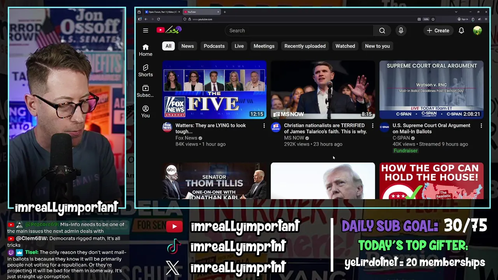Select the Watched filter chip
Screen dimensions: 498x280
pyautogui.click(x=345, y=46)
